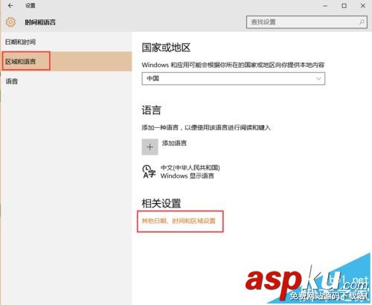Maximize the settings window

pos(344,6)
